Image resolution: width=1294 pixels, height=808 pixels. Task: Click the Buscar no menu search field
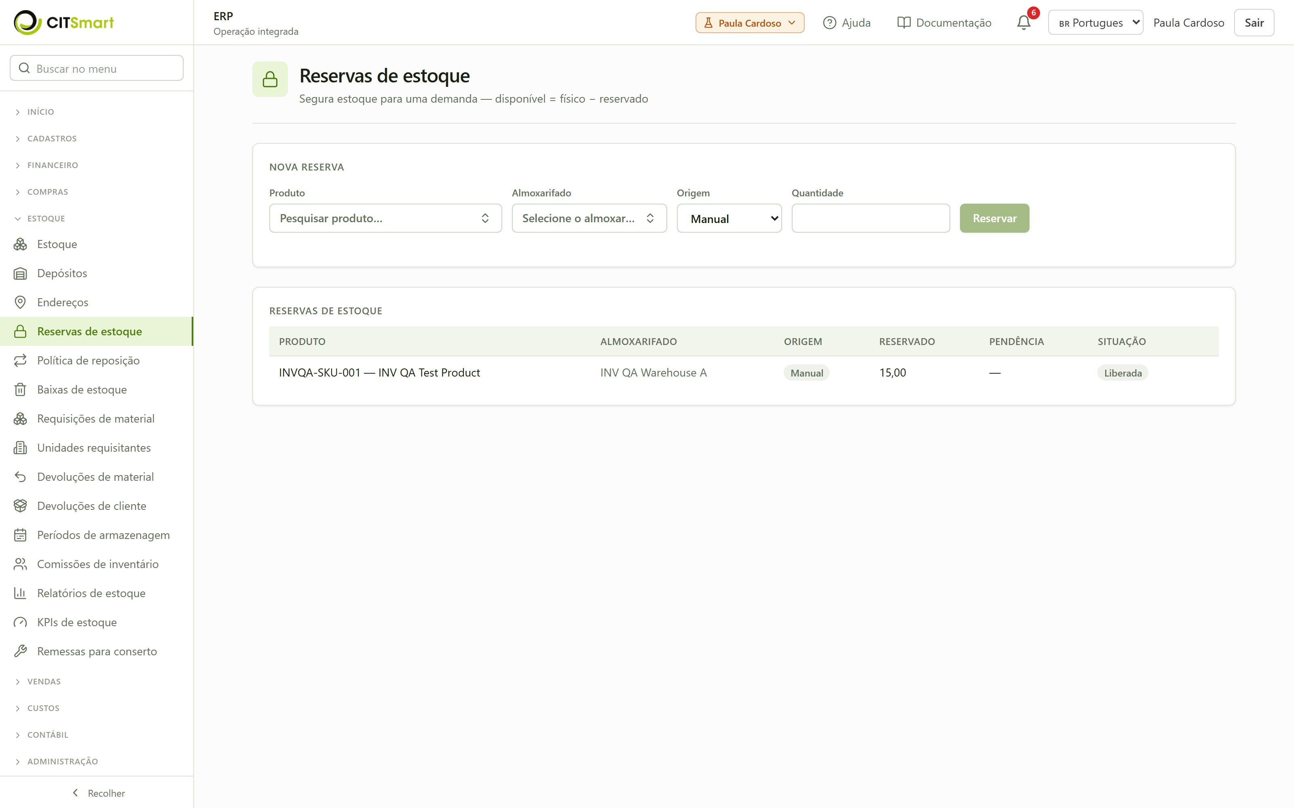tap(97, 68)
